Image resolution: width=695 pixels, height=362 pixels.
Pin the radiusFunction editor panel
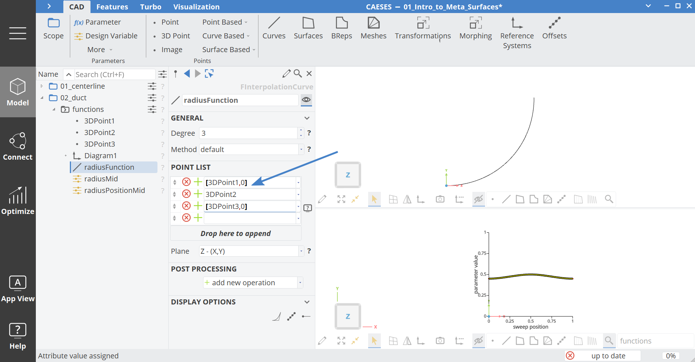click(175, 73)
